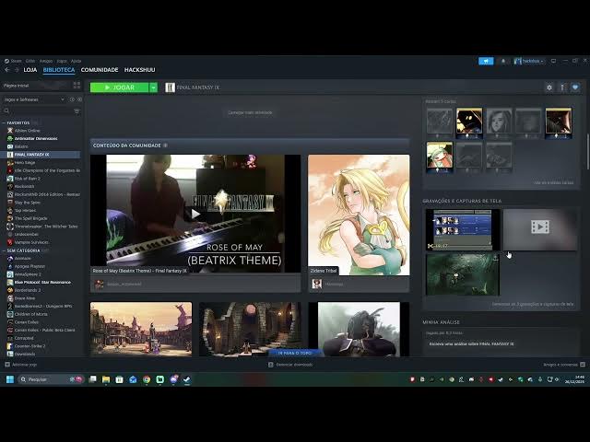Open the Ajuda menu
The image size is (590, 442).
click(x=76, y=61)
